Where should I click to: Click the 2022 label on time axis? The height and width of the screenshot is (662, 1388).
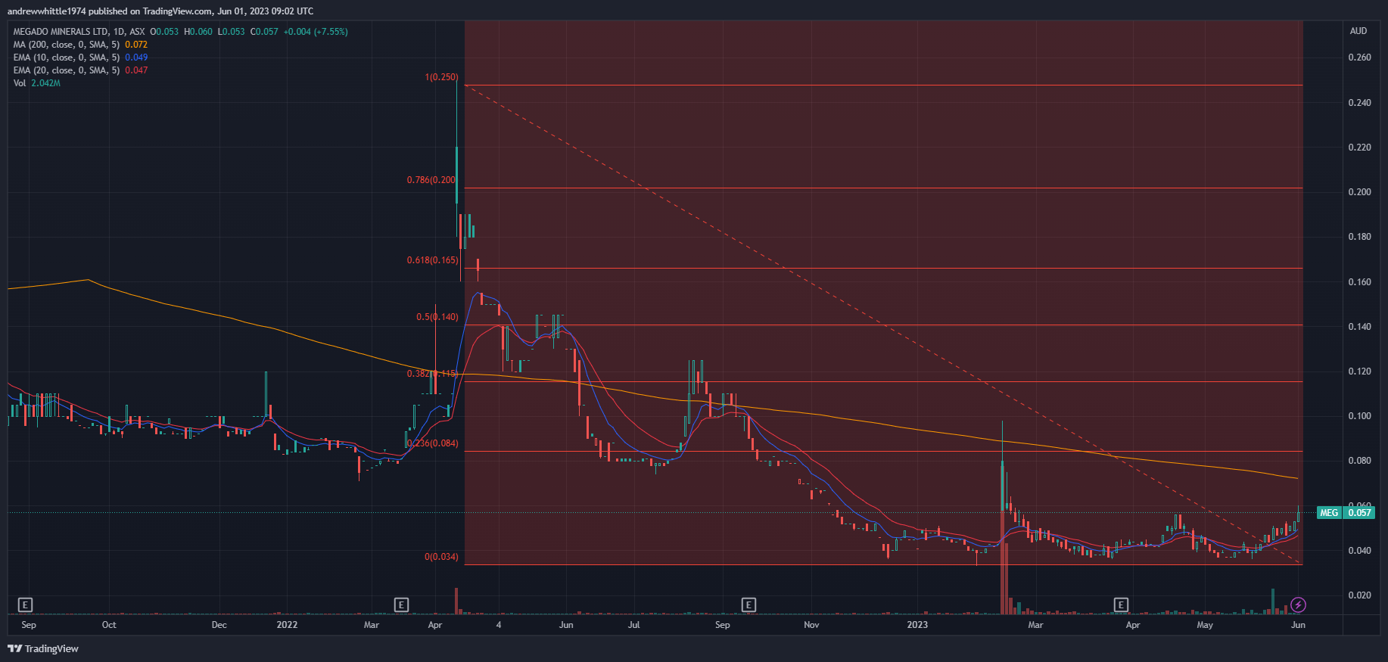[287, 625]
